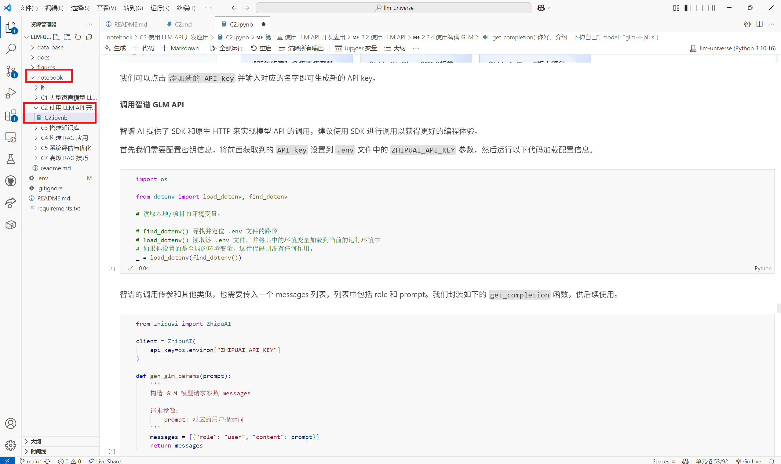Toggle the bottom panel visibility
781x464 pixels.
[x=699, y=8]
